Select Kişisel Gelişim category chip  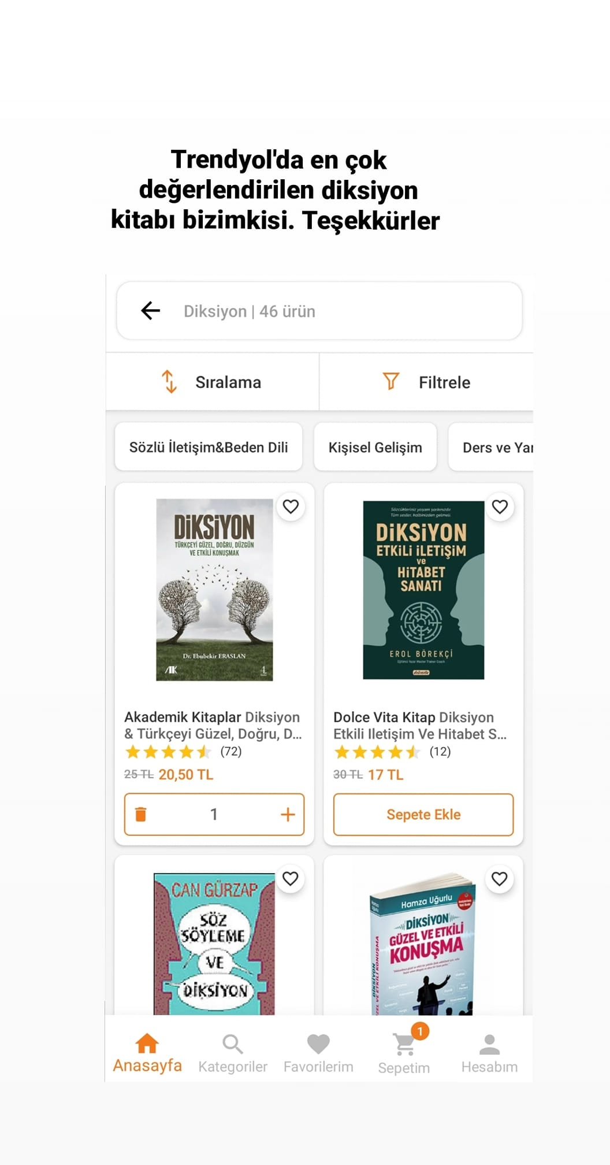(x=375, y=447)
